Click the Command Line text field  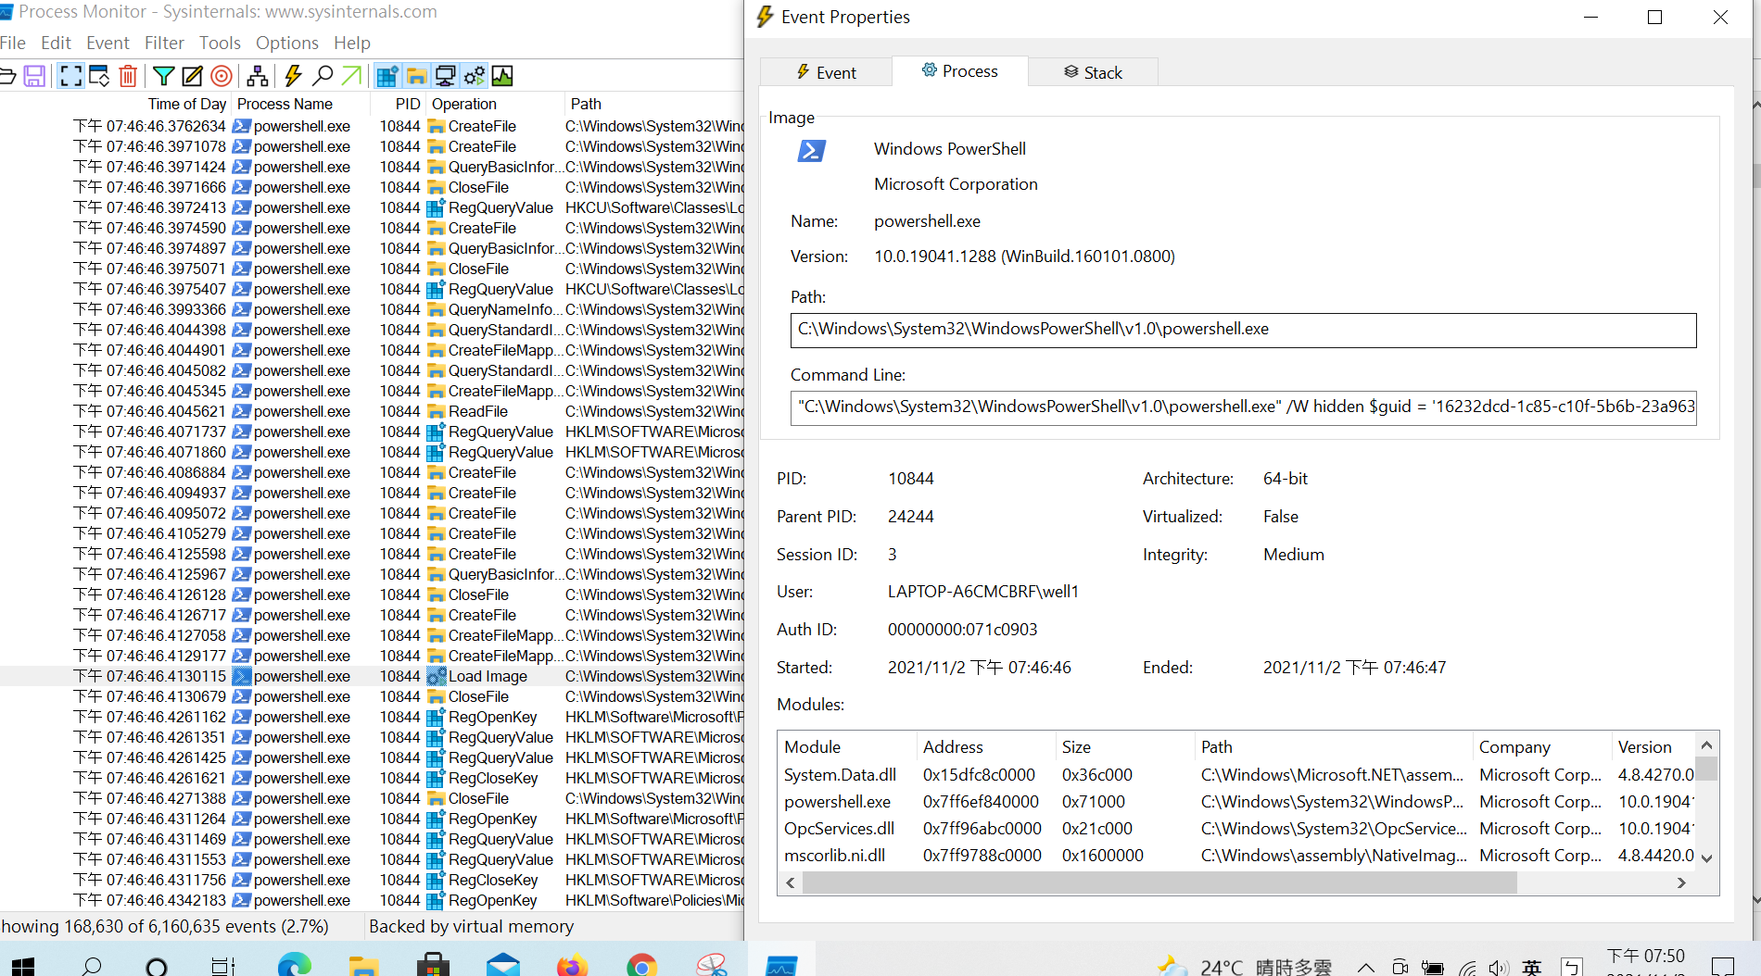coord(1243,407)
